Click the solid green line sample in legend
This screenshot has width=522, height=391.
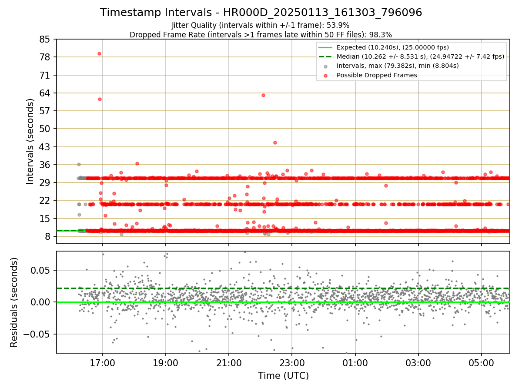pyautogui.click(x=326, y=47)
